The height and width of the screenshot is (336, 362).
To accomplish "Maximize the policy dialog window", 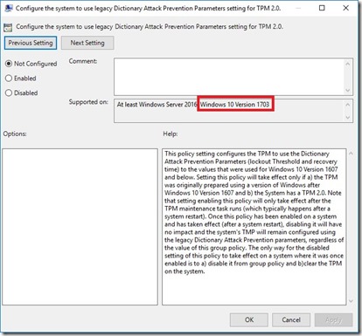I will (x=322, y=8).
